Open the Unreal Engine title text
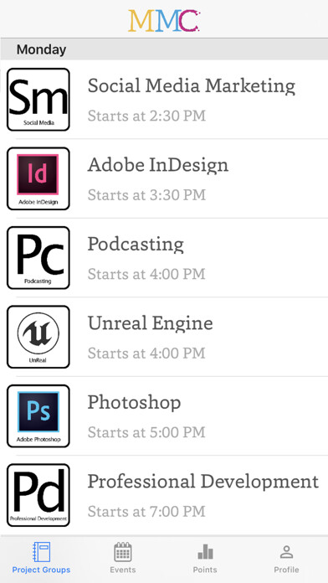 pos(151,323)
